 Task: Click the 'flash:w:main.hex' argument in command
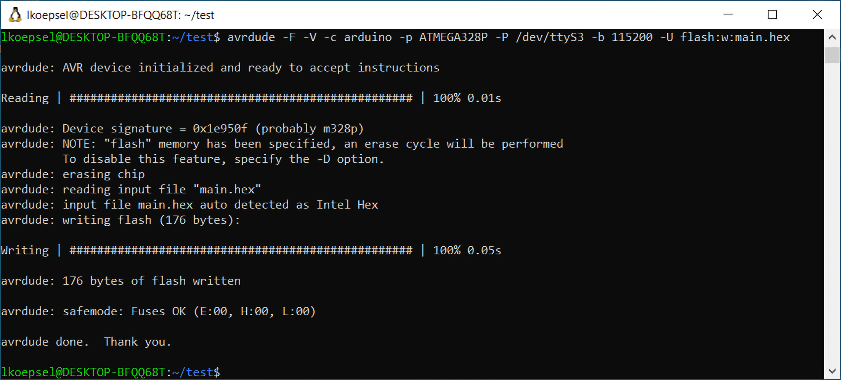point(735,37)
